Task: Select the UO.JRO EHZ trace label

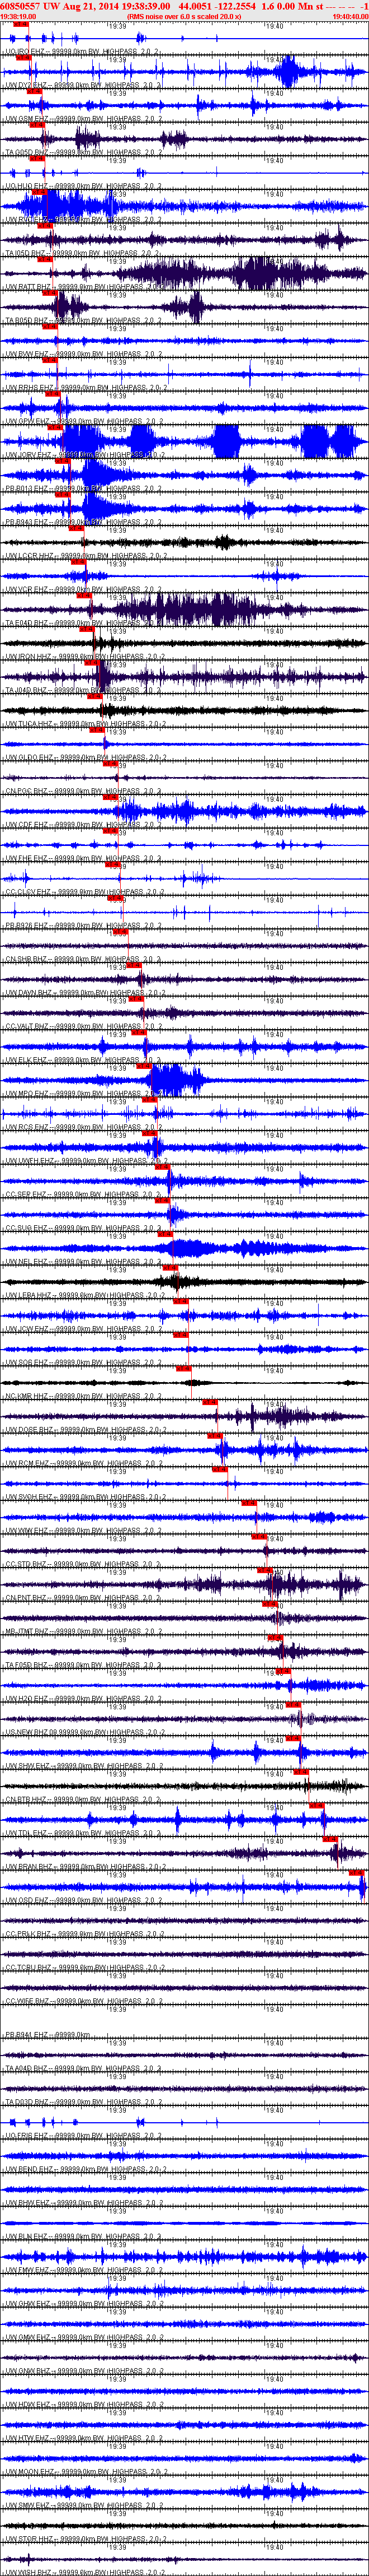Action: coord(82,51)
